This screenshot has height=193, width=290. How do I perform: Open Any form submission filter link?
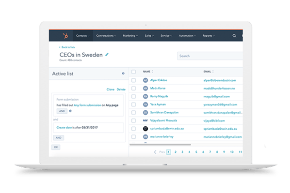(87, 105)
